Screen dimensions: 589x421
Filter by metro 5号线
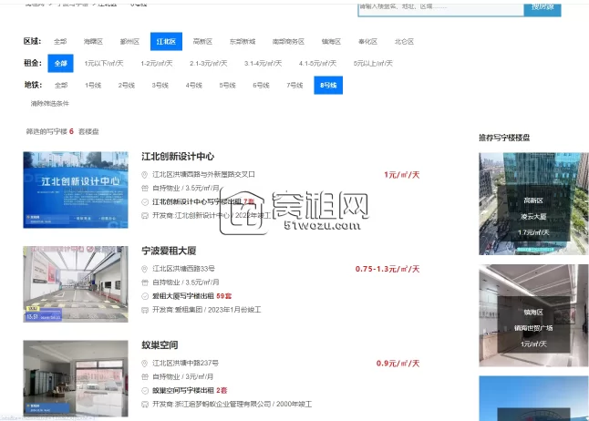227,86
